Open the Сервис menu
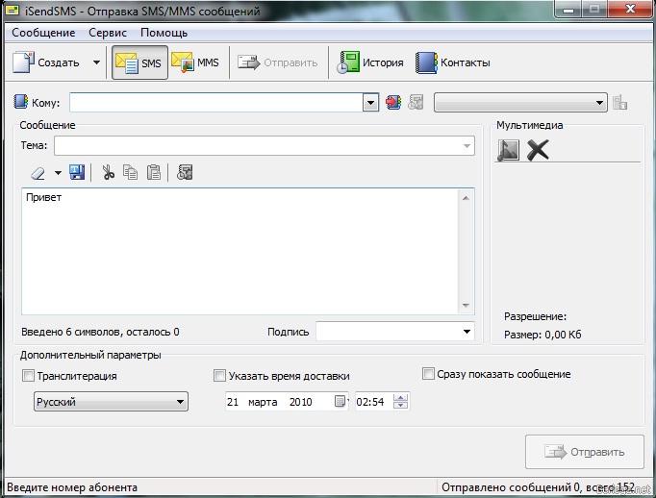Screen dimensions: 656x498 click(108, 33)
